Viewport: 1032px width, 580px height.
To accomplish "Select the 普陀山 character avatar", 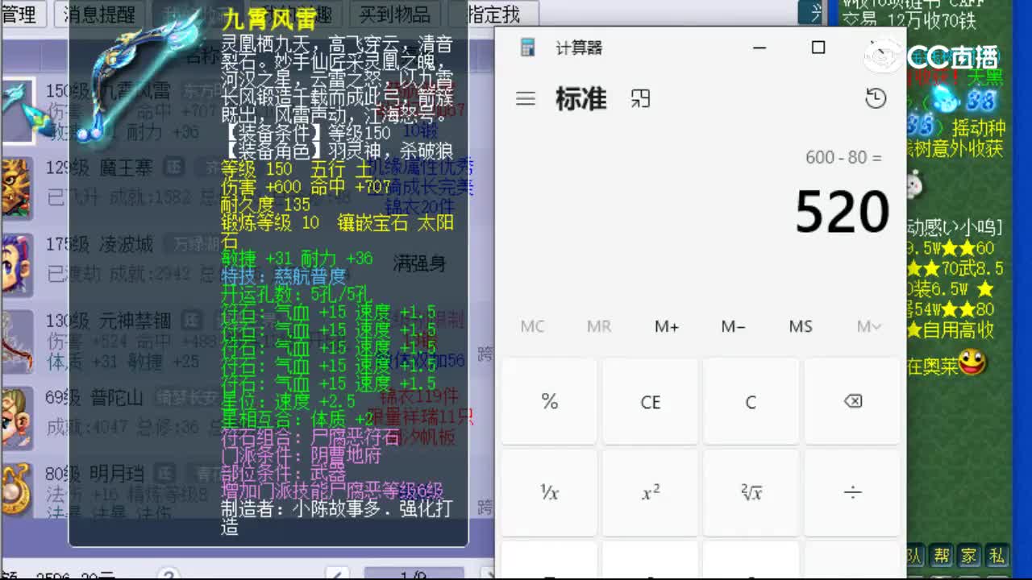I will click(15, 416).
